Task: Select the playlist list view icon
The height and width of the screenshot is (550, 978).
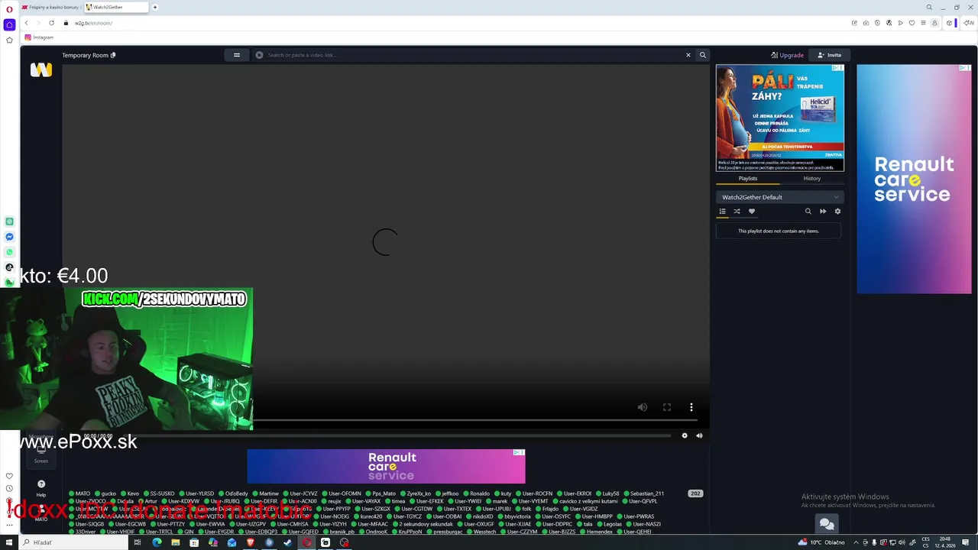Action: point(722,212)
